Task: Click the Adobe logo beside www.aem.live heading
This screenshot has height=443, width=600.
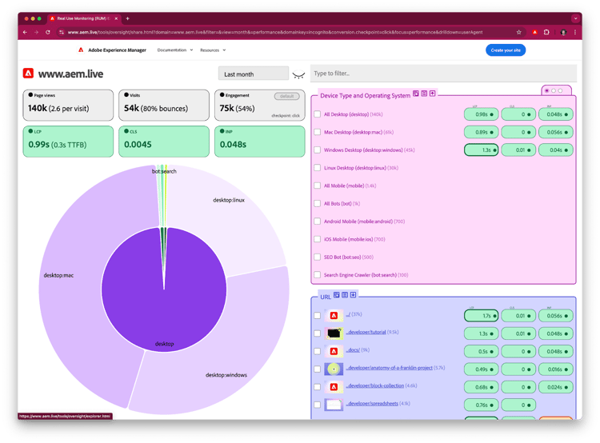Action: (x=28, y=73)
